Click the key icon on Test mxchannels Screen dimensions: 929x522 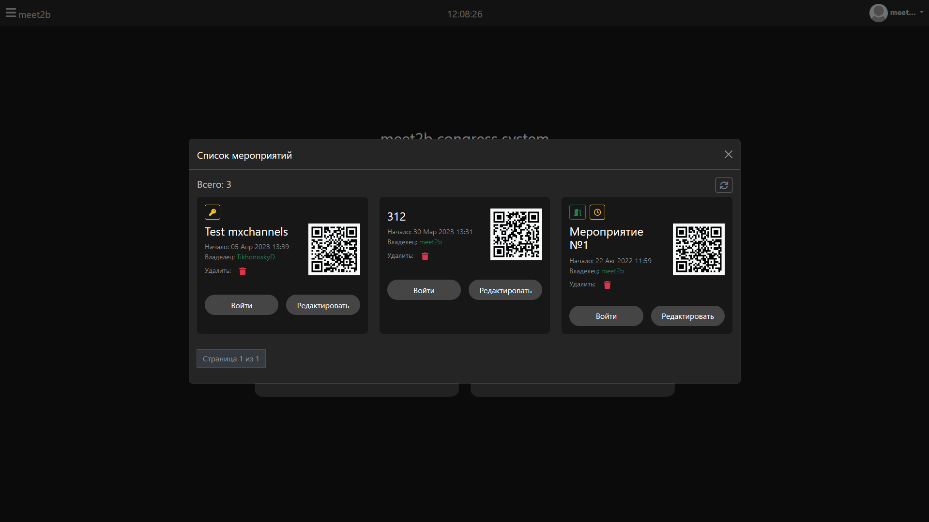pyautogui.click(x=213, y=212)
